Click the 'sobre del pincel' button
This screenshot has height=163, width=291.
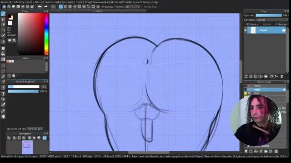35,129
